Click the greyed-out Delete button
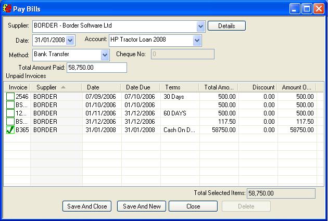This screenshot has height=221, width=328. (x=246, y=206)
